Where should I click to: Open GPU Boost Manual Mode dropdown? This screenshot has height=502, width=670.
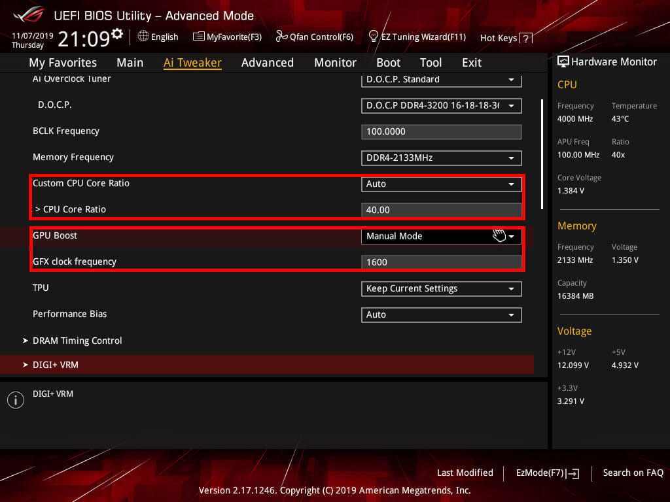pyautogui.click(x=442, y=236)
